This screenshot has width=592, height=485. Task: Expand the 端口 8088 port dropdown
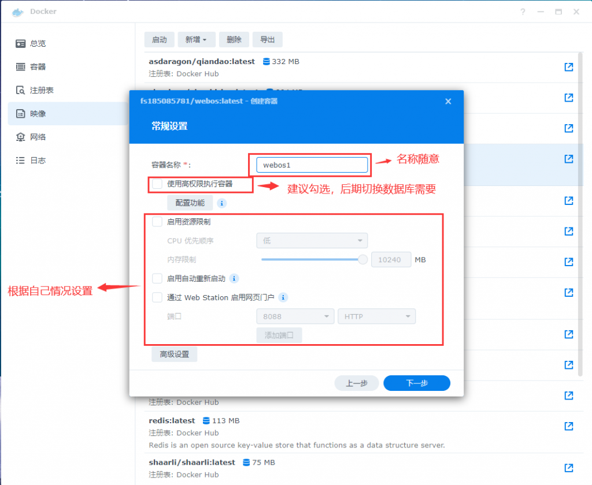pyautogui.click(x=295, y=316)
